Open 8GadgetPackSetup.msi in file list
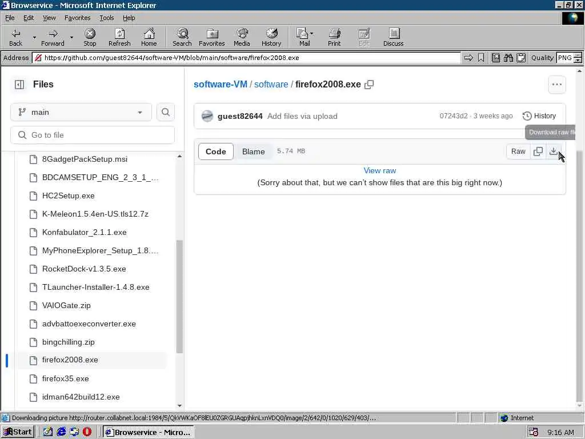 pyautogui.click(x=85, y=159)
